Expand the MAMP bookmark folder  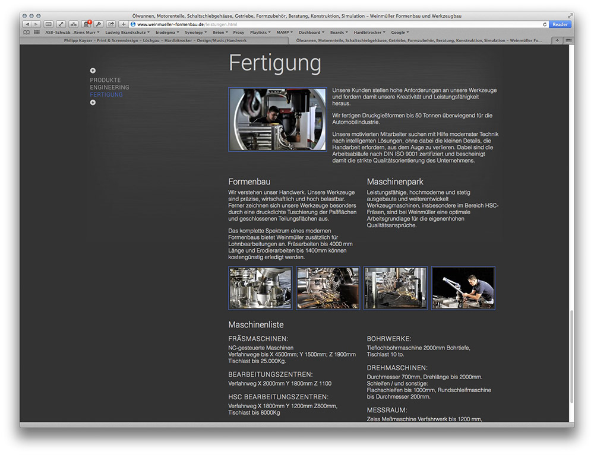click(285, 33)
